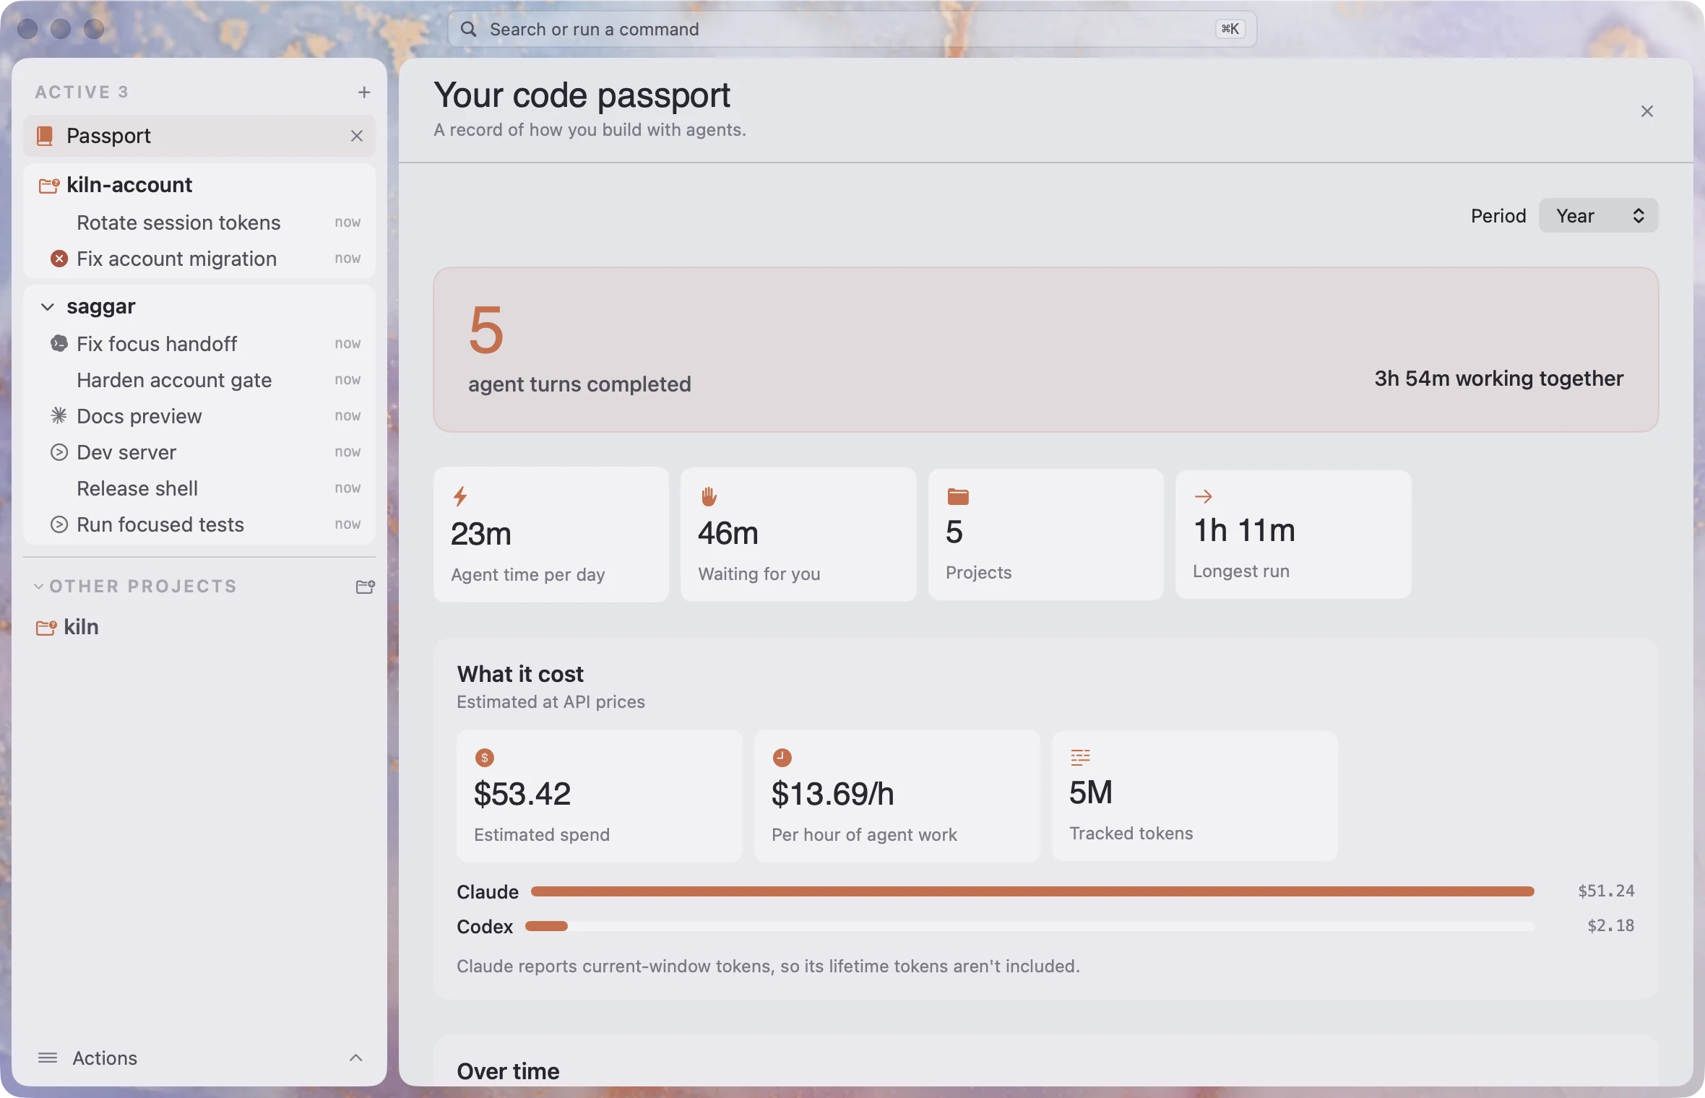Select the Release shell task

pos(199,488)
